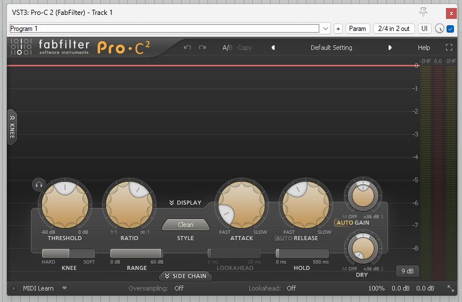This screenshot has height=302, width=462.
Task: Click the RANGE slider
Action: 136,253
